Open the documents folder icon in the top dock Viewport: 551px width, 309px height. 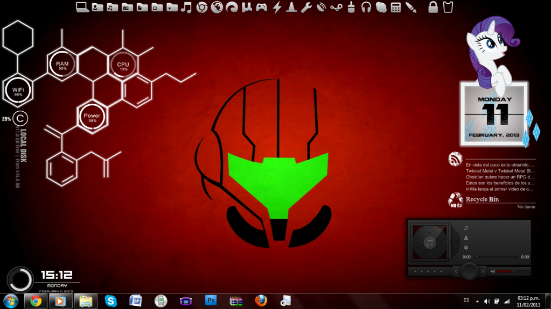click(x=142, y=8)
